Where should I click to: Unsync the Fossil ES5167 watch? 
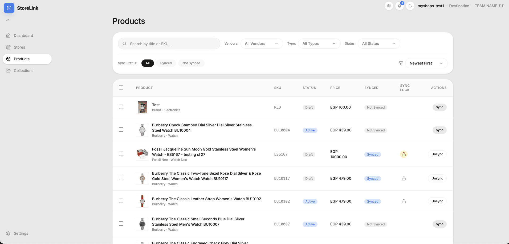tap(437, 154)
